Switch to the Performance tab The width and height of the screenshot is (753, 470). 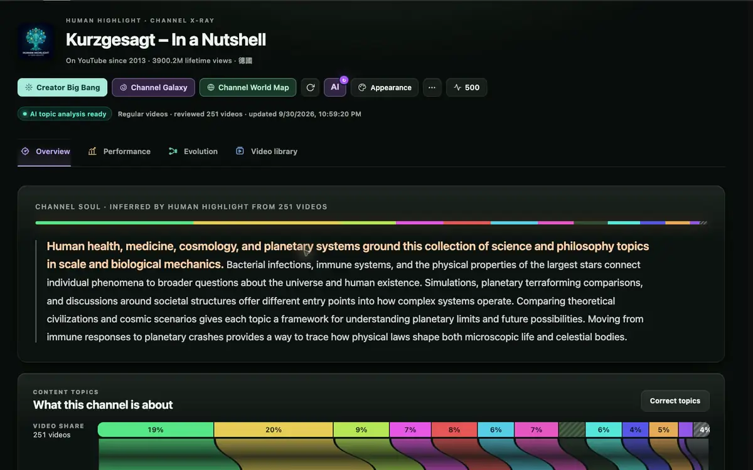coord(119,152)
